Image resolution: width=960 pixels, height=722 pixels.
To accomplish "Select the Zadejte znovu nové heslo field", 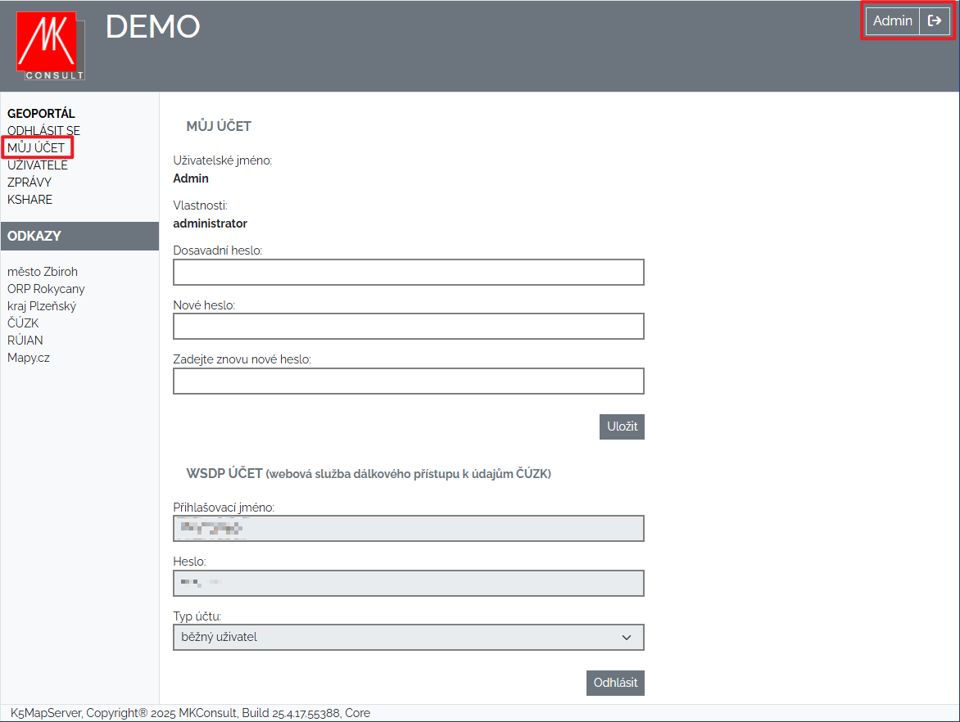I will pyautogui.click(x=408, y=381).
